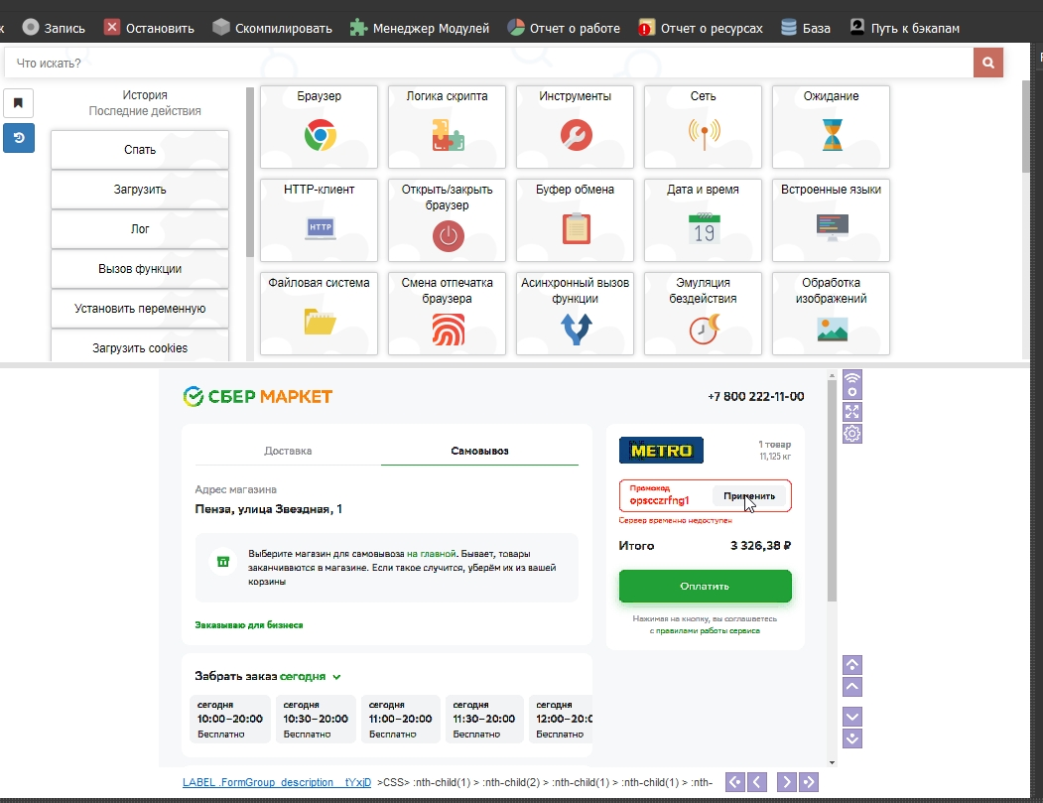This screenshot has height=803, width=1043.
Task: Select the 11:00–20:00 pickup slot
Action: click(x=401, y=719)
